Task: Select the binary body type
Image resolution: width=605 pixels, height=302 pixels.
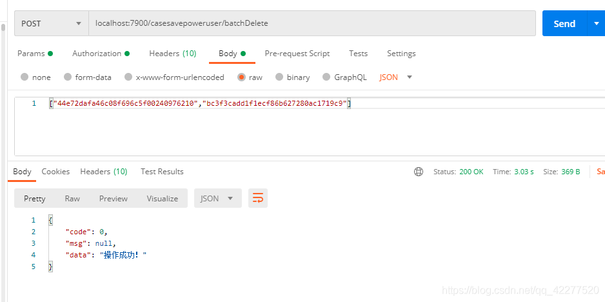Action: pos(292,77)
